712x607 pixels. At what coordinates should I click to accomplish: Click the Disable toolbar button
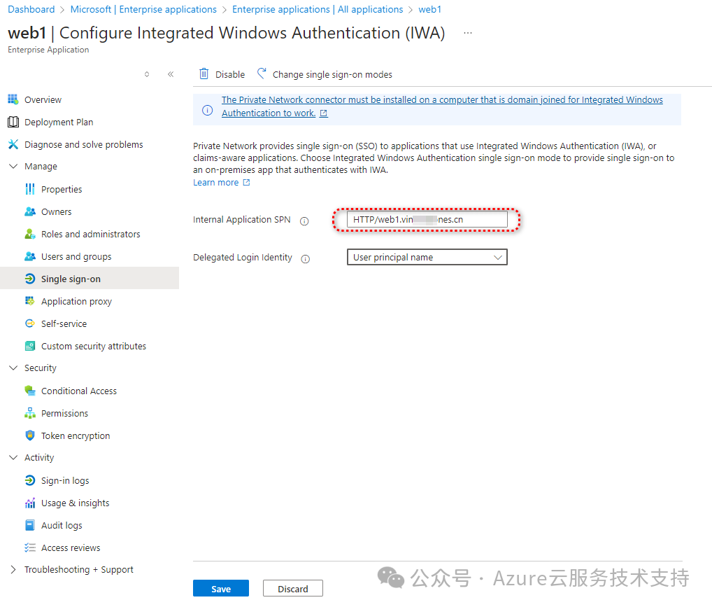pyautogui.click(x=222, y=74)
